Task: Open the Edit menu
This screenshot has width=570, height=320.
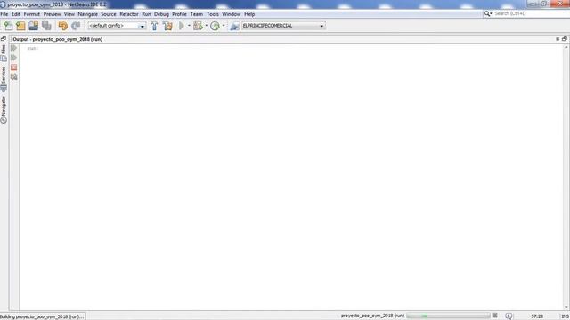Action: tap(16, 14)
